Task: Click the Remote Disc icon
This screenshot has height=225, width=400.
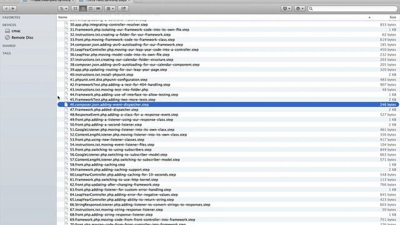Action: coord(7,37)
